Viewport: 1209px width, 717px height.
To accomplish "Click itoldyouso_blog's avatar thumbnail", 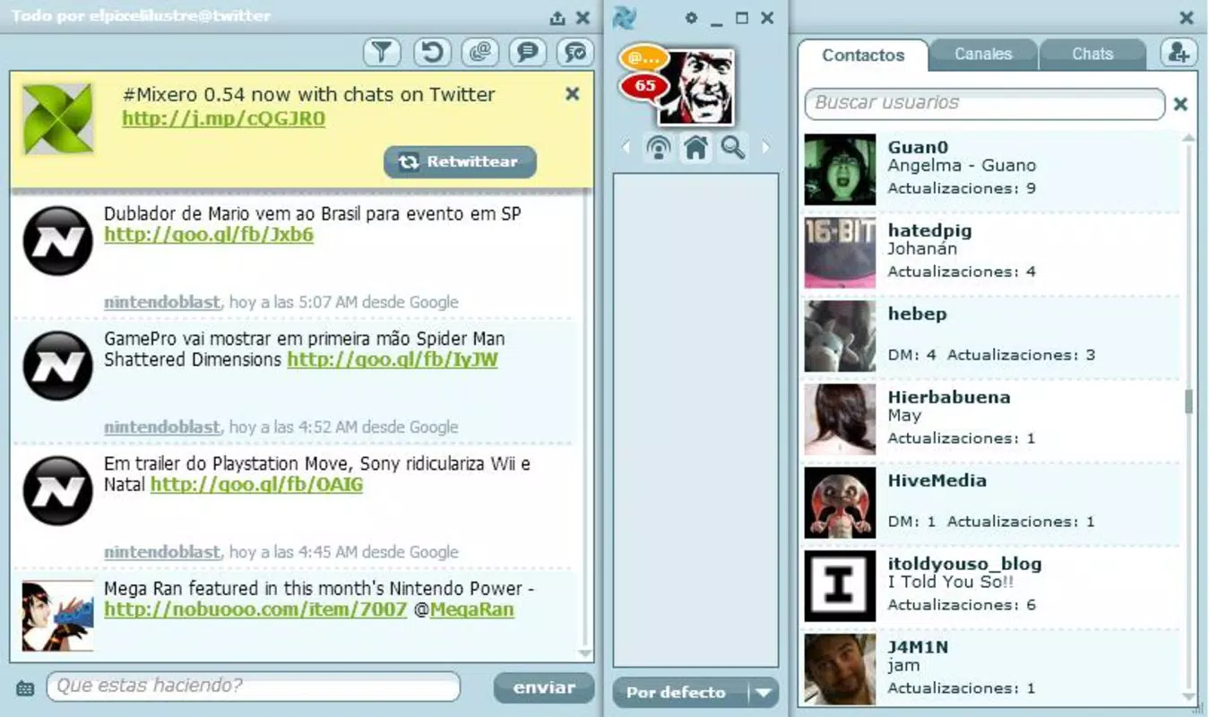I will pyautogui.click(x=840, y=586).
